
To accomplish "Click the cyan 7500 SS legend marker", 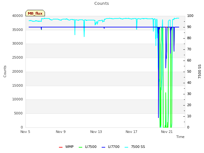I will [x=126, y=147].
